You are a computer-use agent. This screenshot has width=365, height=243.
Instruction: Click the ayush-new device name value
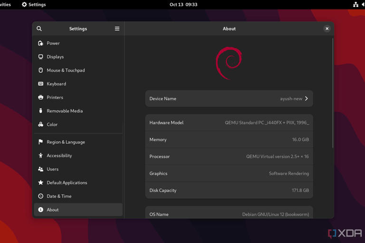[291, 99]
